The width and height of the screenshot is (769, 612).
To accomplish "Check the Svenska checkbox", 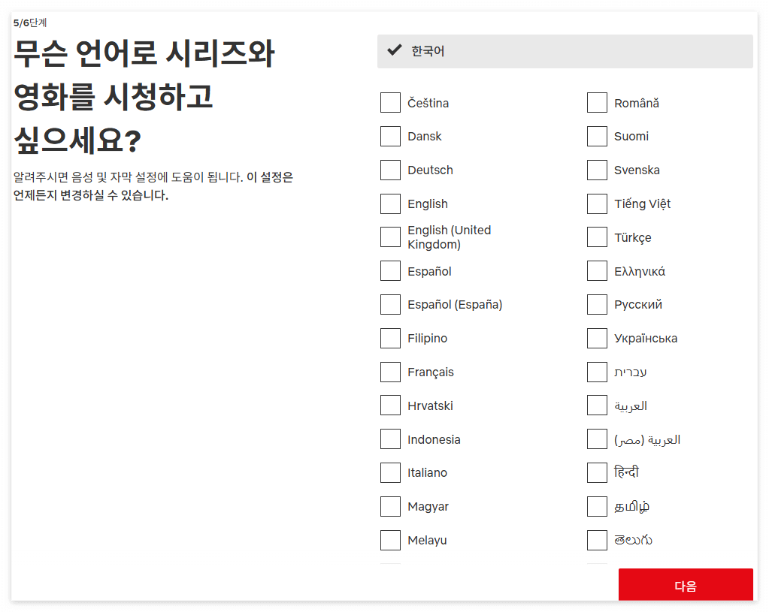I will [596, 170].
